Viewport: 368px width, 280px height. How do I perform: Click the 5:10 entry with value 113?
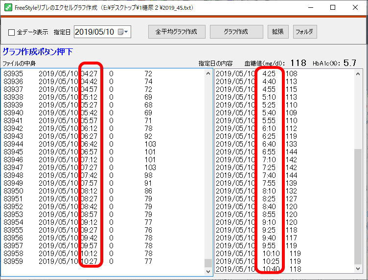pyautogui.click(x=256, y=97)
